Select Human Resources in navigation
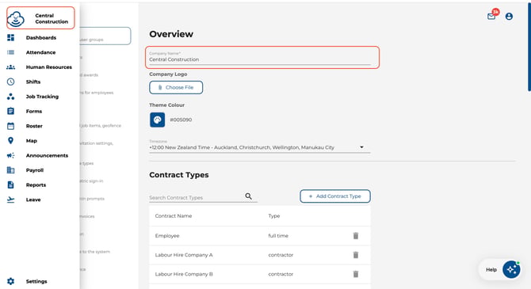 [49, 67]
